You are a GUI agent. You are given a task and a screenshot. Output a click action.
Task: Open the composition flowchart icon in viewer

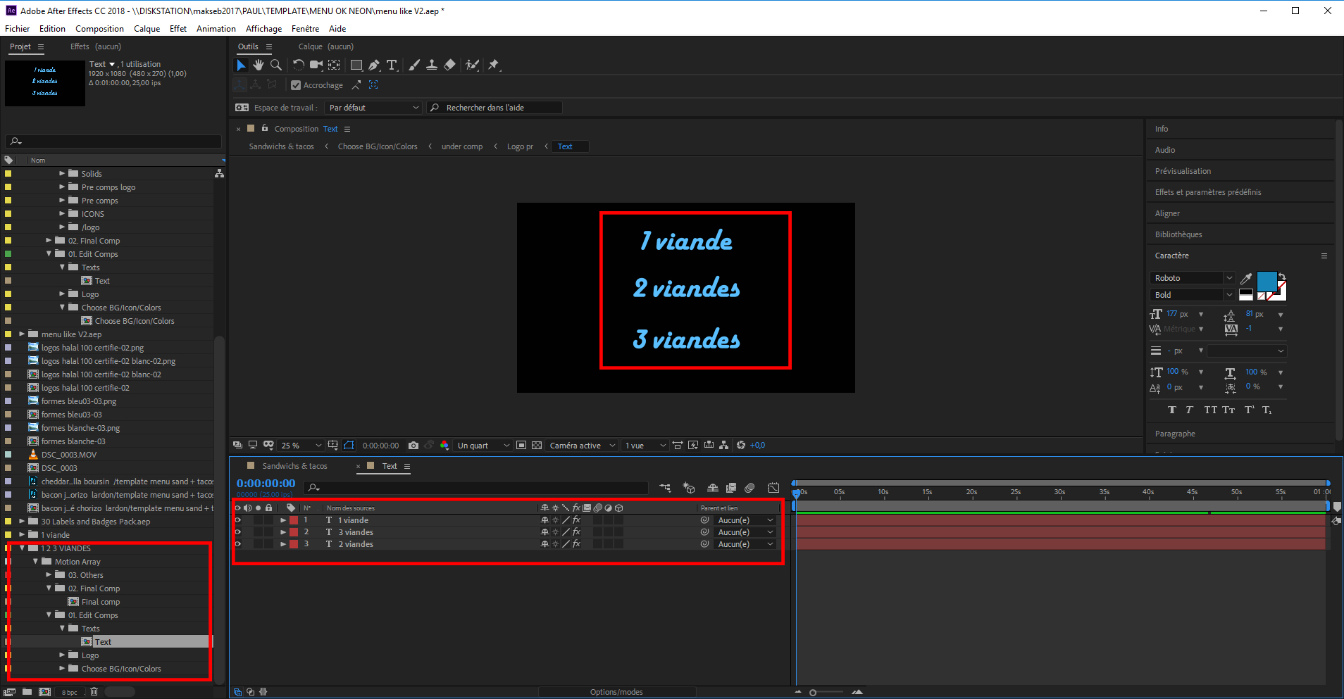[x=723, y=446]
